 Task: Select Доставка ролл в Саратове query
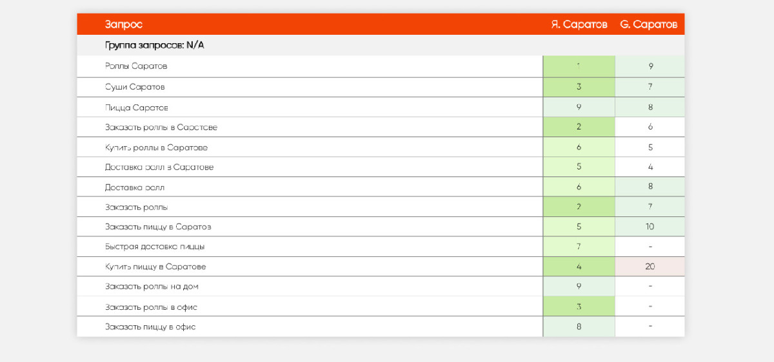159,167
